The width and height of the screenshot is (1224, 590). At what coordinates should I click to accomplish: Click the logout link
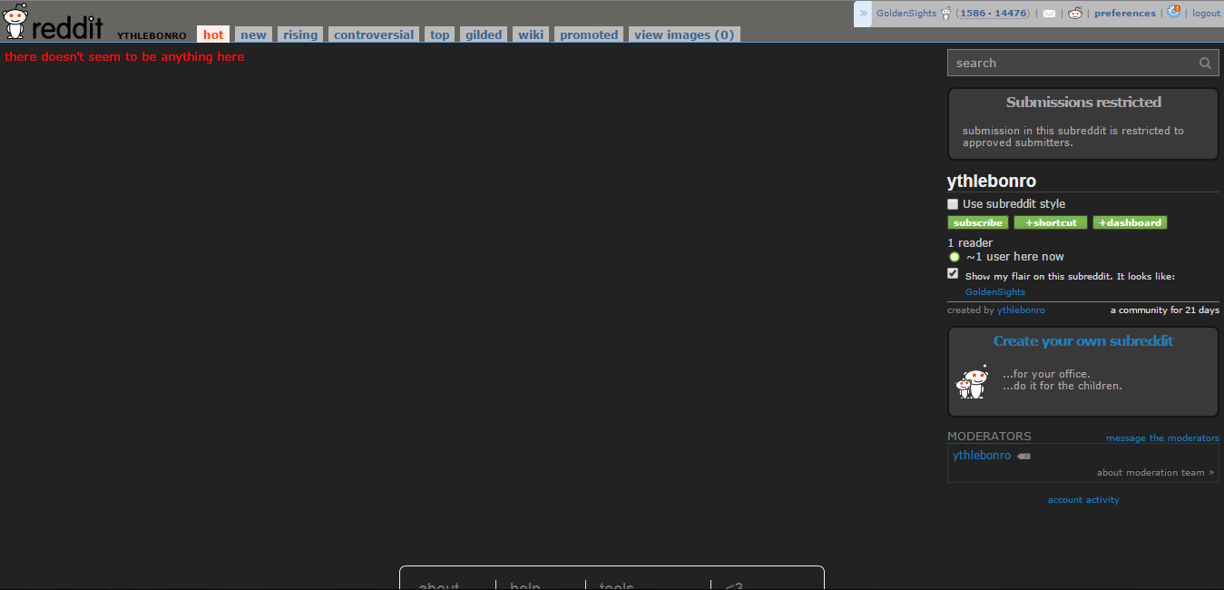[1206, 14]
